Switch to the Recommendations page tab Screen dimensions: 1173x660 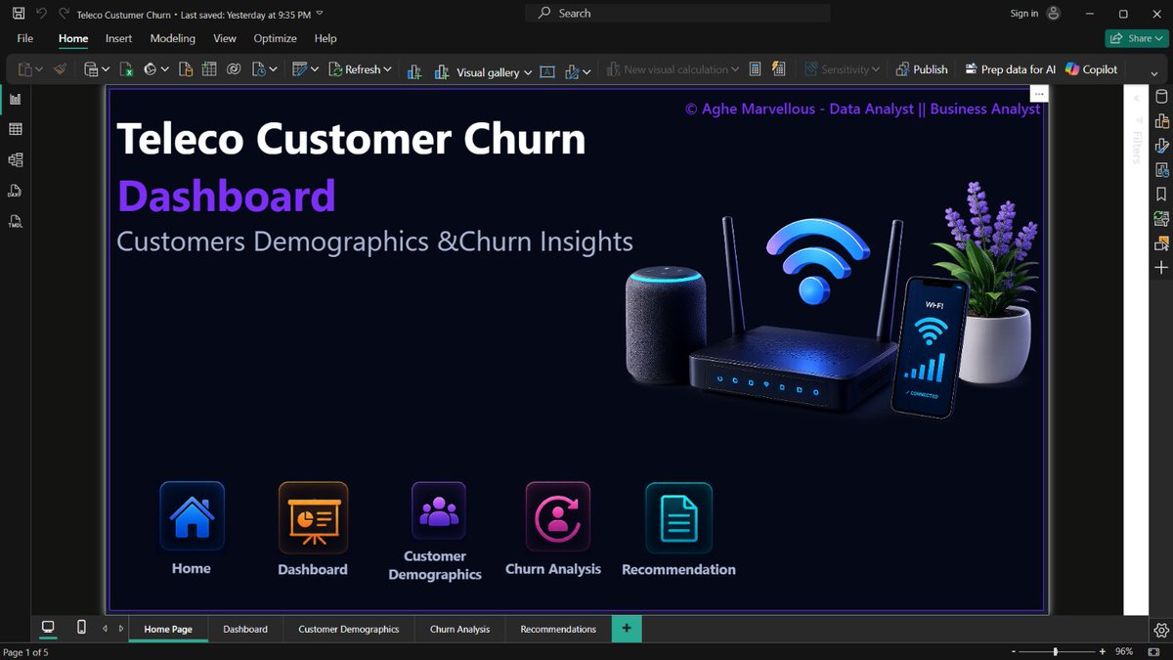pyautogui.click(x=558, y=629)
